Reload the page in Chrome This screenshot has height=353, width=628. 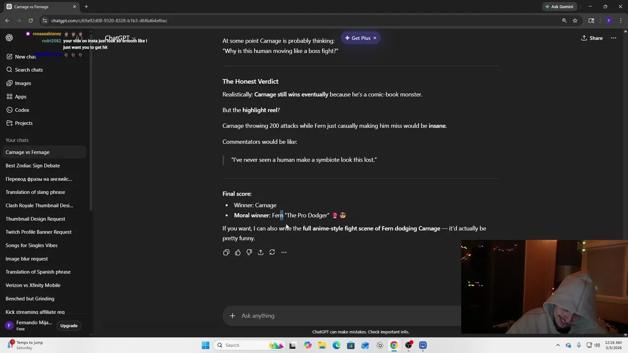(x=30, y=21)
